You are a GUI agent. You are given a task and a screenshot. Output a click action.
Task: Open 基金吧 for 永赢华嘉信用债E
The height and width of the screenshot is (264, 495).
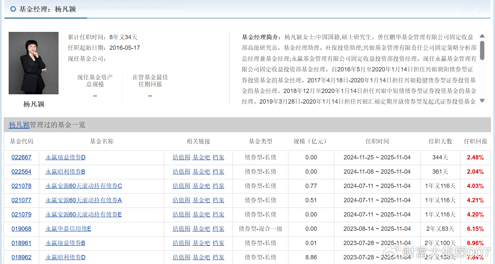coord(201,229)
